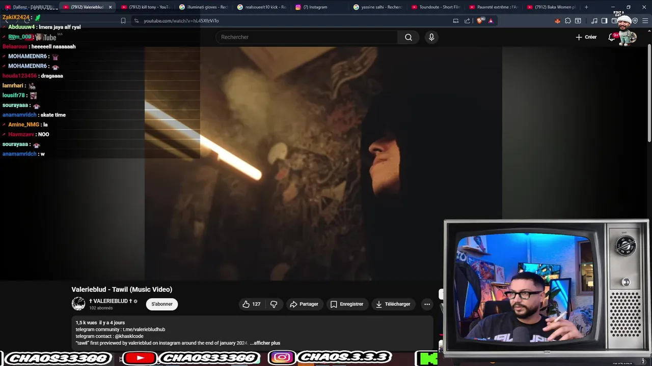Switch to the DaBenz tab
The width and height of the screenshot is (652, 366).
coord(30,7)
